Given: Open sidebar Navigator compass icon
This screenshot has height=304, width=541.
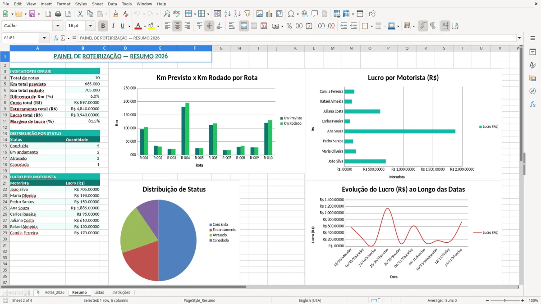Looking at the screenshot, I should coord(532,91).
